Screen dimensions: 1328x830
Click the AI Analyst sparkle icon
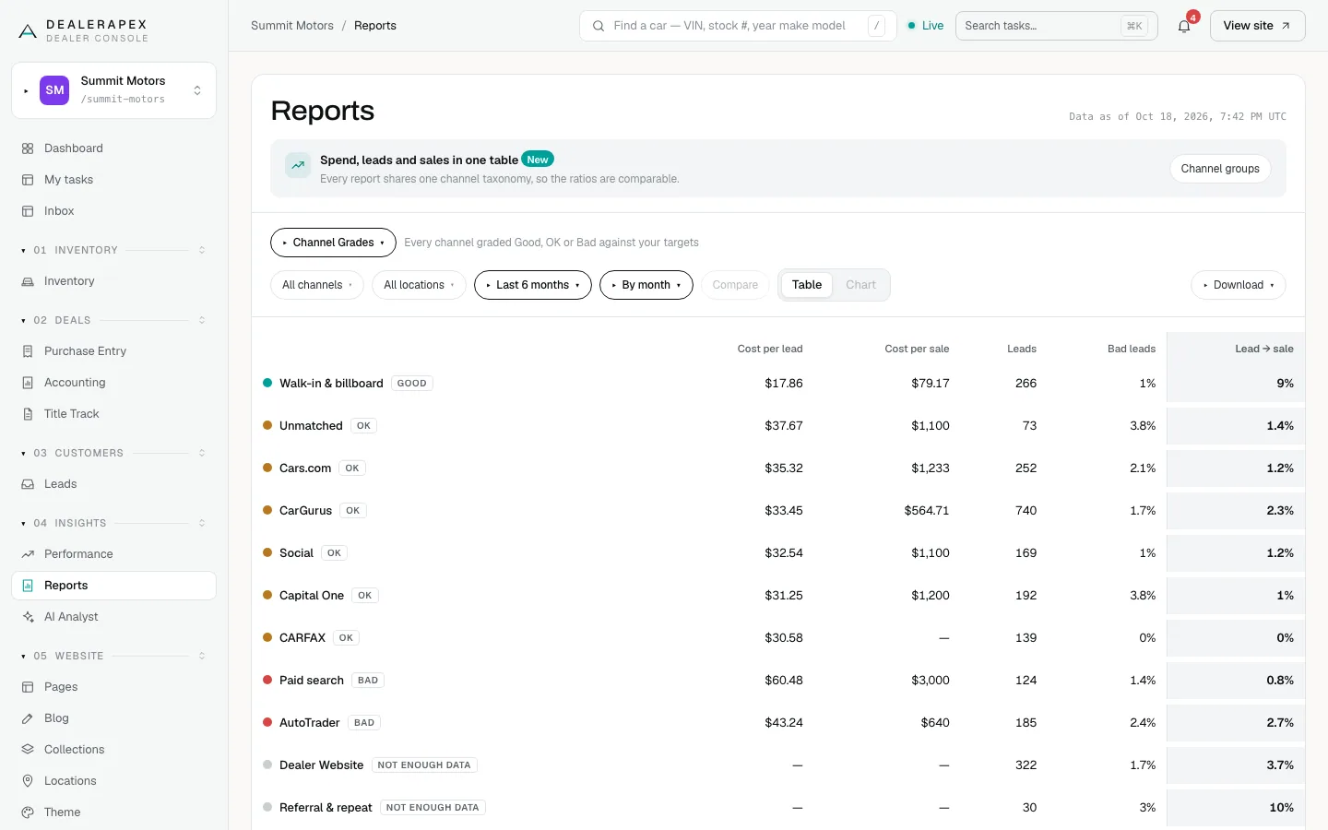click(28, 617)
